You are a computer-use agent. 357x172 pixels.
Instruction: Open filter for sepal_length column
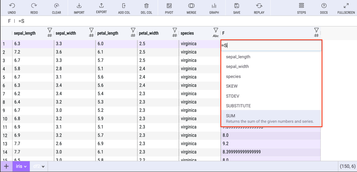tap(49, 31)
